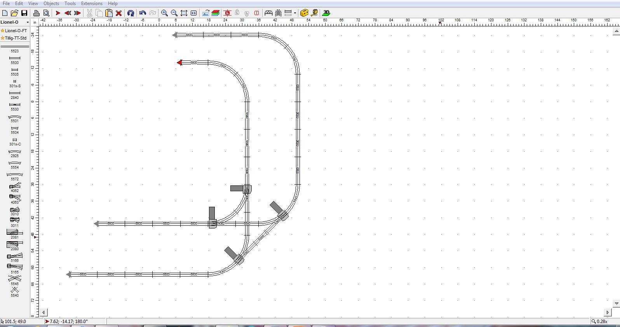Screen dimensions: 620x327
Task: Pick crossing 5545 from library
Action: pyautogui.click(x=15, y=280)
